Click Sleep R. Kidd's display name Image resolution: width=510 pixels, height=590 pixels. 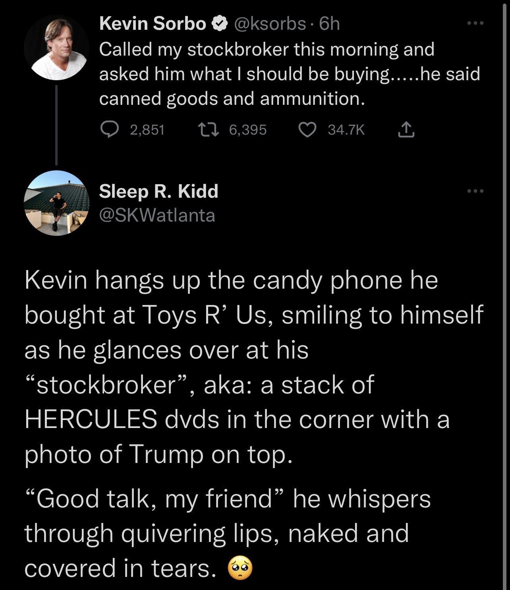coord(158,191)
